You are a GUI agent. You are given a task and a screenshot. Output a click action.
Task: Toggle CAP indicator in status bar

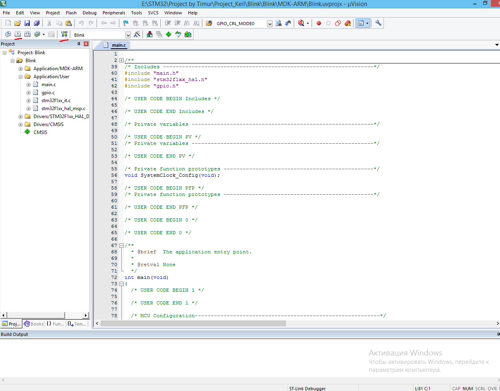(456, 388)
